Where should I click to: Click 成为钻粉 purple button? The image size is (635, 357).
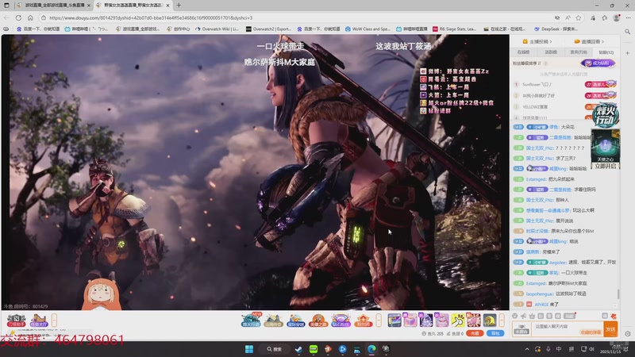click(598, 63)
